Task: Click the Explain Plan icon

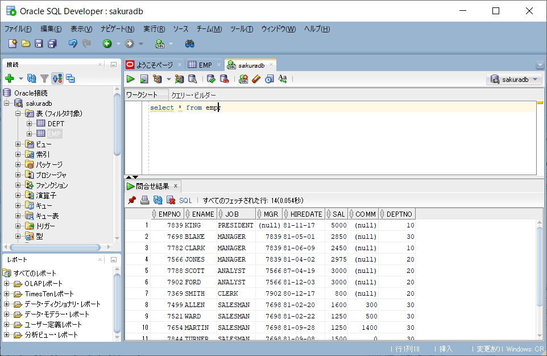Action: (158, 79)
